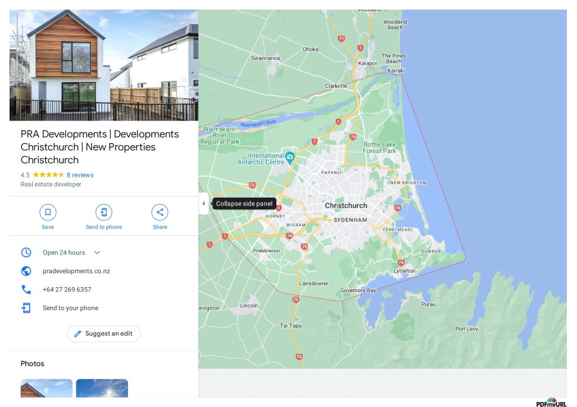
Task: Click the highway 76 shield near Wigram
Action: coord(290,236)
